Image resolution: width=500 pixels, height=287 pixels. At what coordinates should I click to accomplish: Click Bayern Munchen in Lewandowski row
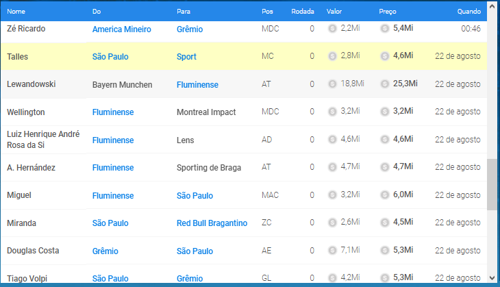(122, 85)
